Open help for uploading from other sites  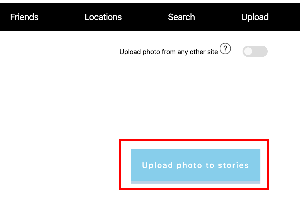pos(225,49)
